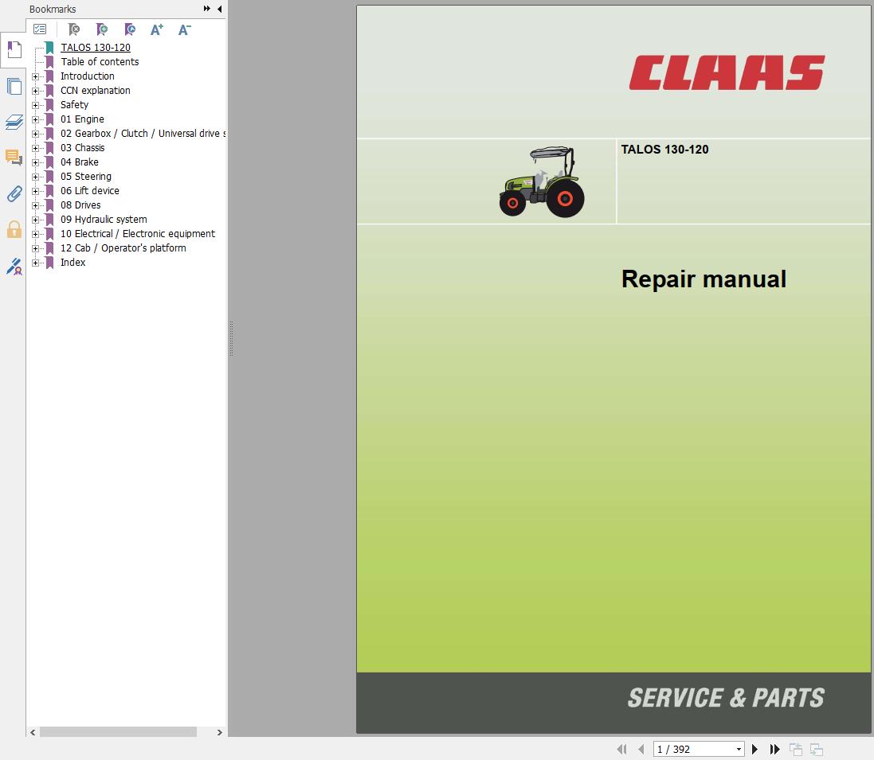Expand the 06 Lift device bookmark
The image size is (874, 760).
point(35,191)
